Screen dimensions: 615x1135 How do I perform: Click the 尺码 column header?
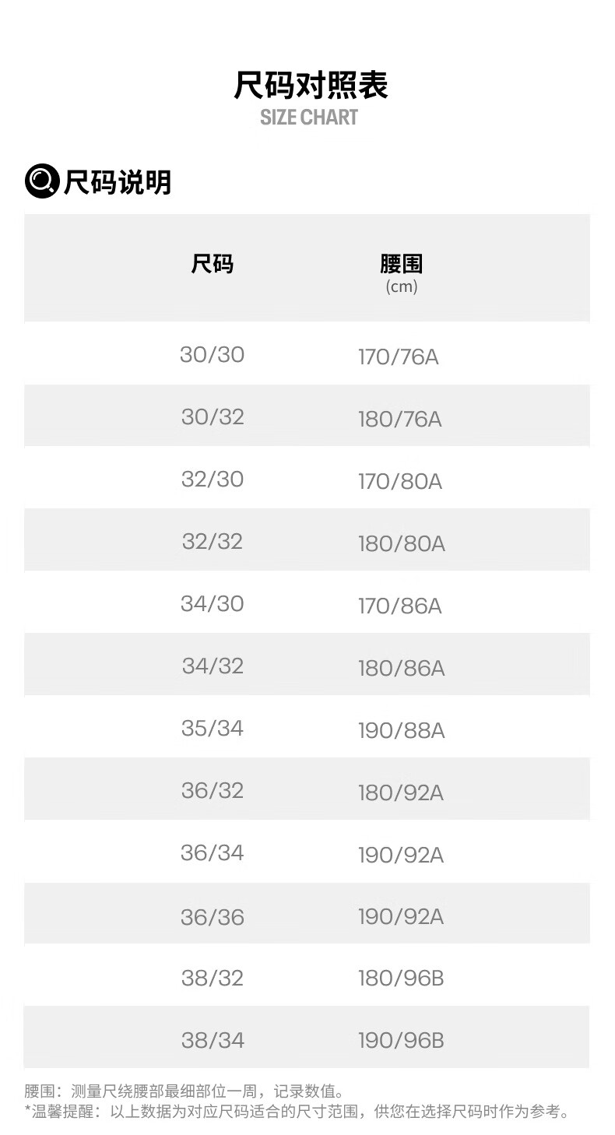pyautogui.click(x=213, y=264)
